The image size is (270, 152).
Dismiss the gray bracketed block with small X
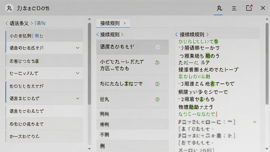[x=255, y=122]
